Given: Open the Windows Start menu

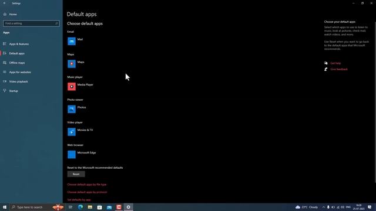Looking at the screenshot, I should pos(5,207).
